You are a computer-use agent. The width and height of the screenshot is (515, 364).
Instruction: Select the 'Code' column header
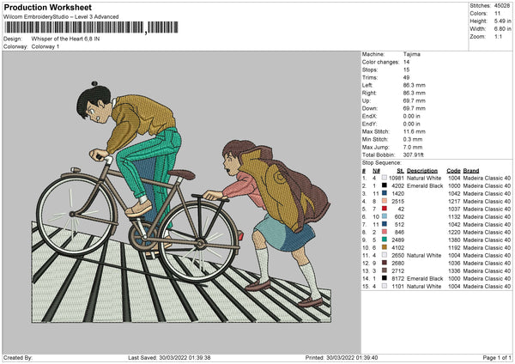[x=453, y=171]
